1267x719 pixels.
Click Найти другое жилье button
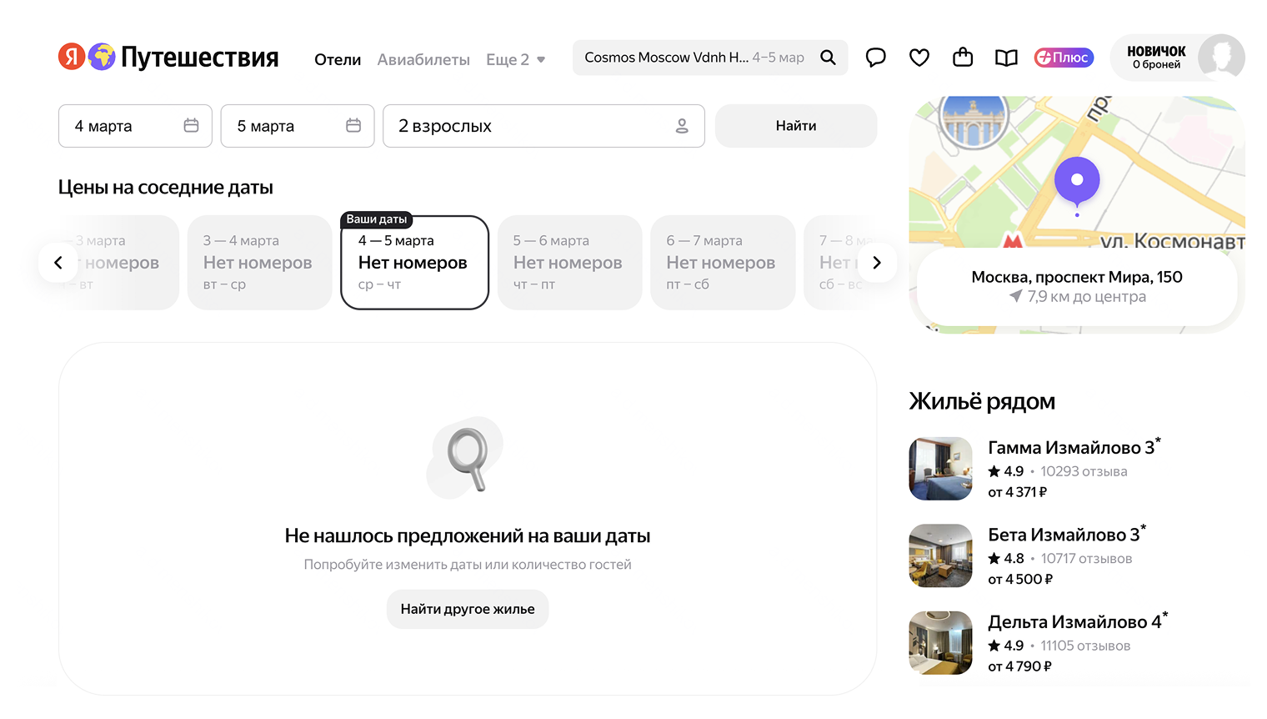(x=467, y=609)
